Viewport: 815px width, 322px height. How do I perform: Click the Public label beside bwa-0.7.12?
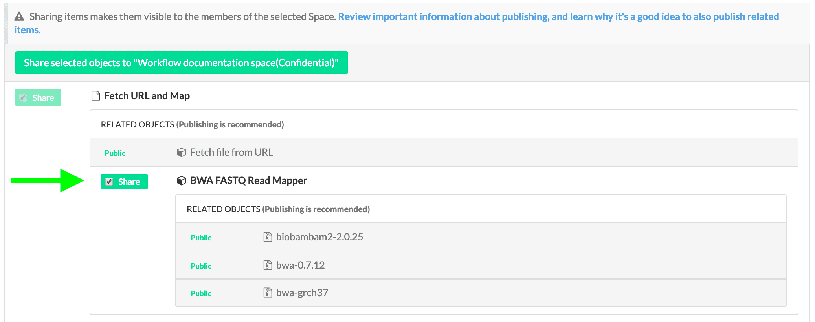(x=201, y=266)
